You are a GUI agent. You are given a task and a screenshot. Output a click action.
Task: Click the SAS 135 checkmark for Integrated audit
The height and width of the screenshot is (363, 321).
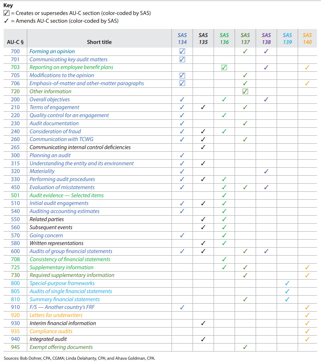(x=203, y=339)
